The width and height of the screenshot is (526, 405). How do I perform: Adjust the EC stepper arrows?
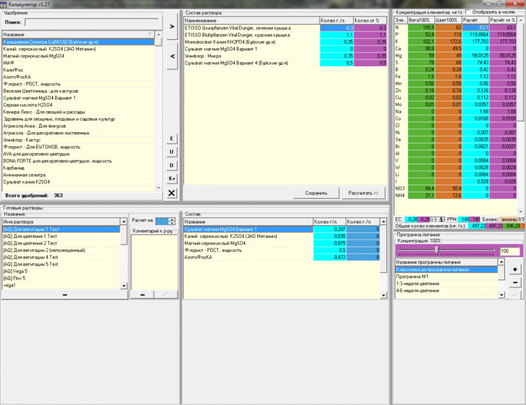coord(442,219)
